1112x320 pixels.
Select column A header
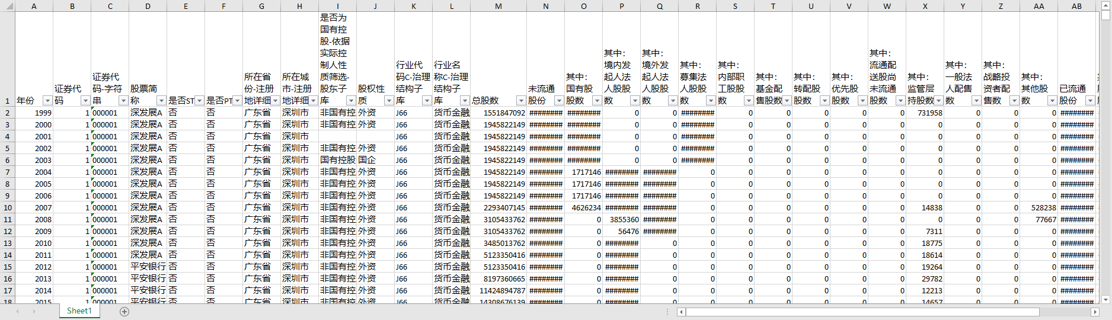tap(34, 6)
